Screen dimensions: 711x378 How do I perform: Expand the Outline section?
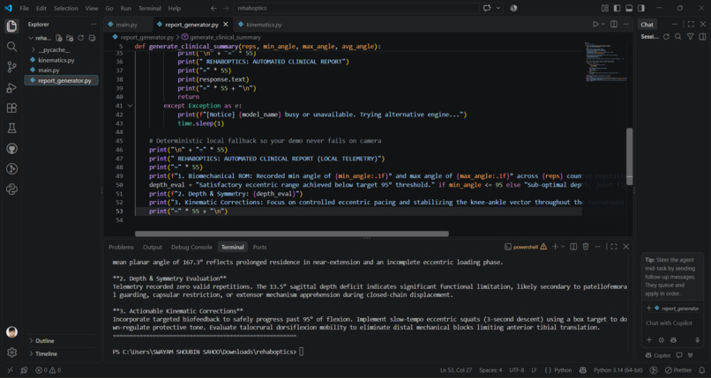click(x=44, y=341)
